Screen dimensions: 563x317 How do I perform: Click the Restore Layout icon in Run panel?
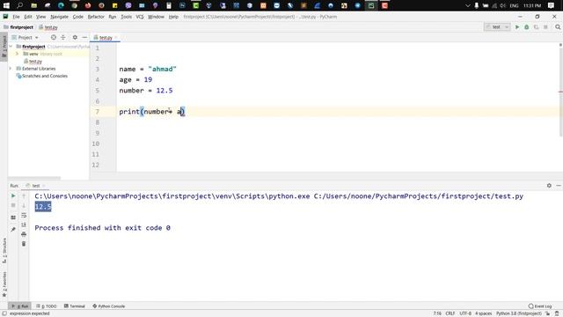[x=13, y=217]
